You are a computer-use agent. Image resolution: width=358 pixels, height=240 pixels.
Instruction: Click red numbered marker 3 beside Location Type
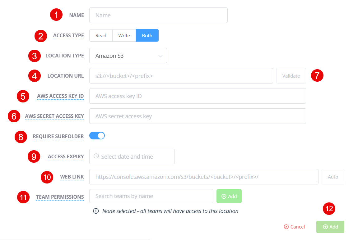35,56
